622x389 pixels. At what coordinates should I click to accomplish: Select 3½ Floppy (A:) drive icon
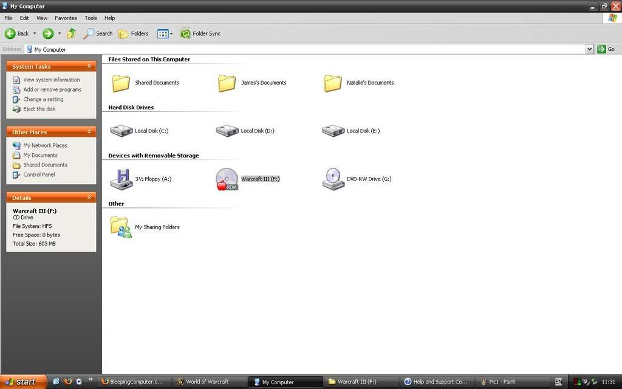click(121, 179)
